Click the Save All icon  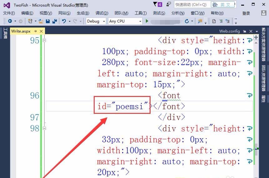point(55,21)
